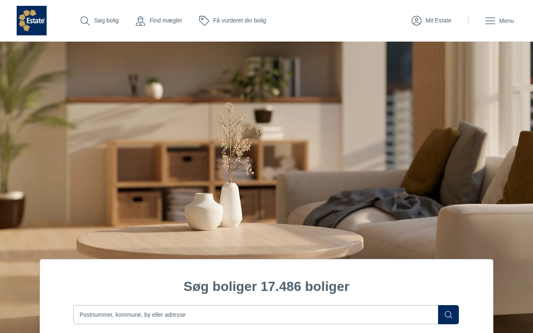This screenshot has height=333, width=533.
Task: Click the price tag icon
Action: click(204, 21)
